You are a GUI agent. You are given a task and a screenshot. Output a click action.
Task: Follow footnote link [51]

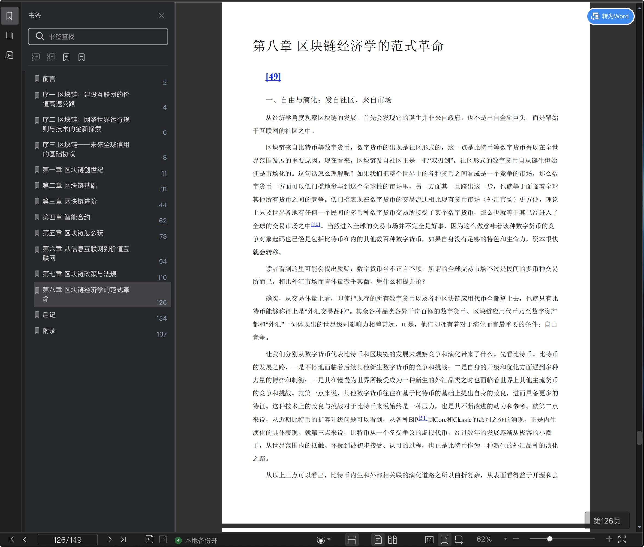tap(423, 418)
